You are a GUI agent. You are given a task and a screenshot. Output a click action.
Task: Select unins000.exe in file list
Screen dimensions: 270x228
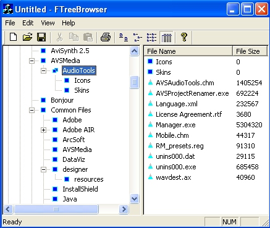pyautogui.click(x=176, y=167)
